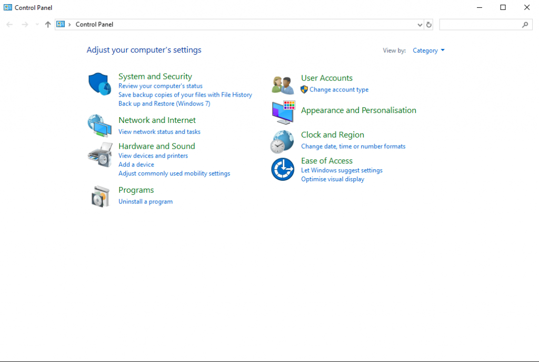Open Adjust commonly used mobility settings
The width and height of the screenshot is (539, 362).
pyautogui.click(x=174, y=173)
